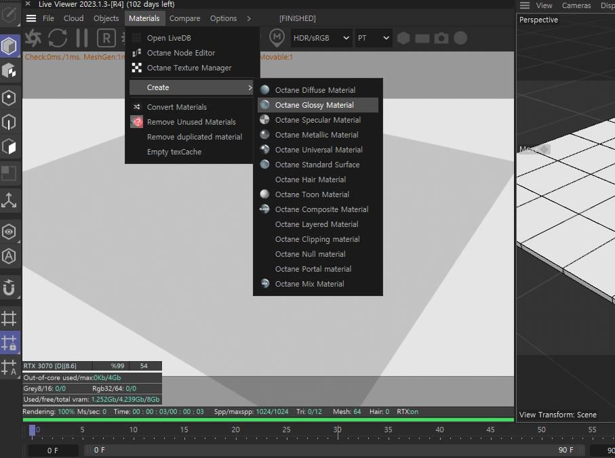The width and height of the screenshot is (615, 458).
Task: Select Octane Composite Material
Action: tap(318, 209)
